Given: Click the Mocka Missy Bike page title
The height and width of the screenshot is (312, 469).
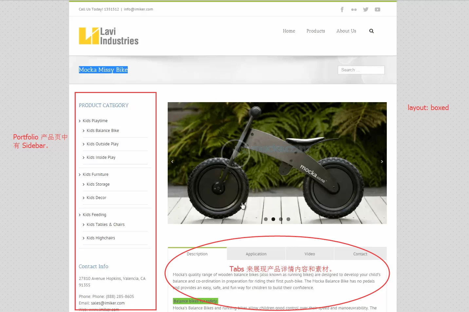Looking at the screenshot, I should pyautogui.click(x=103, y=70).
